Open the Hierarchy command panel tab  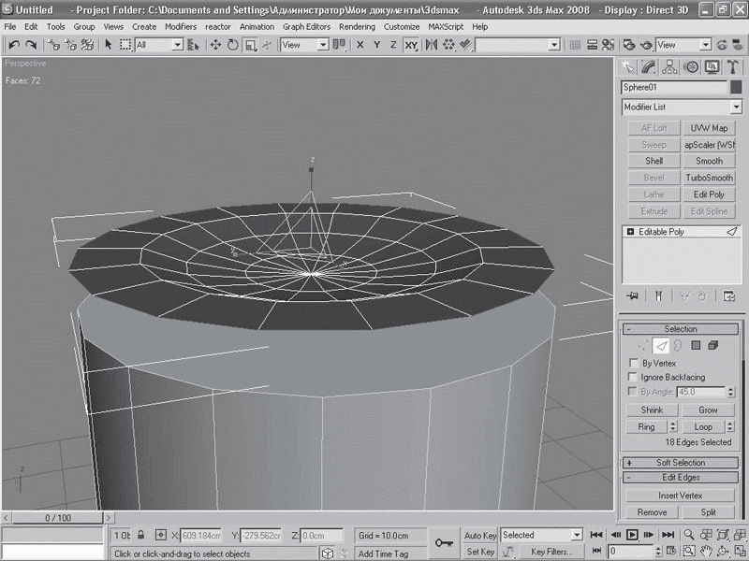point(669,67)
